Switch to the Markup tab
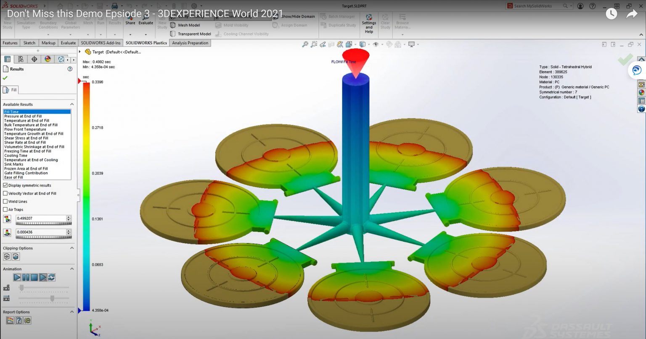Screen dimensions: 646x339 48,43
